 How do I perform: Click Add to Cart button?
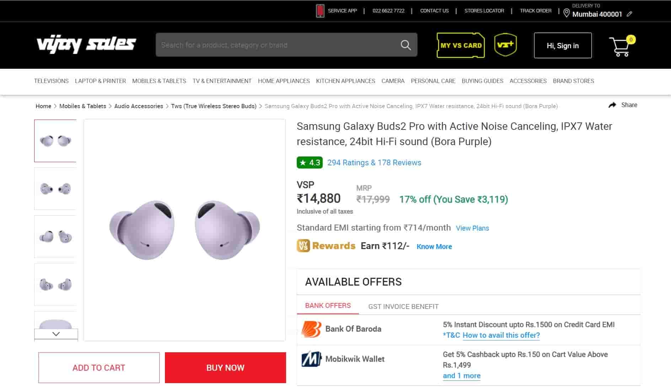pyautogui.click(x=99, y=368)
